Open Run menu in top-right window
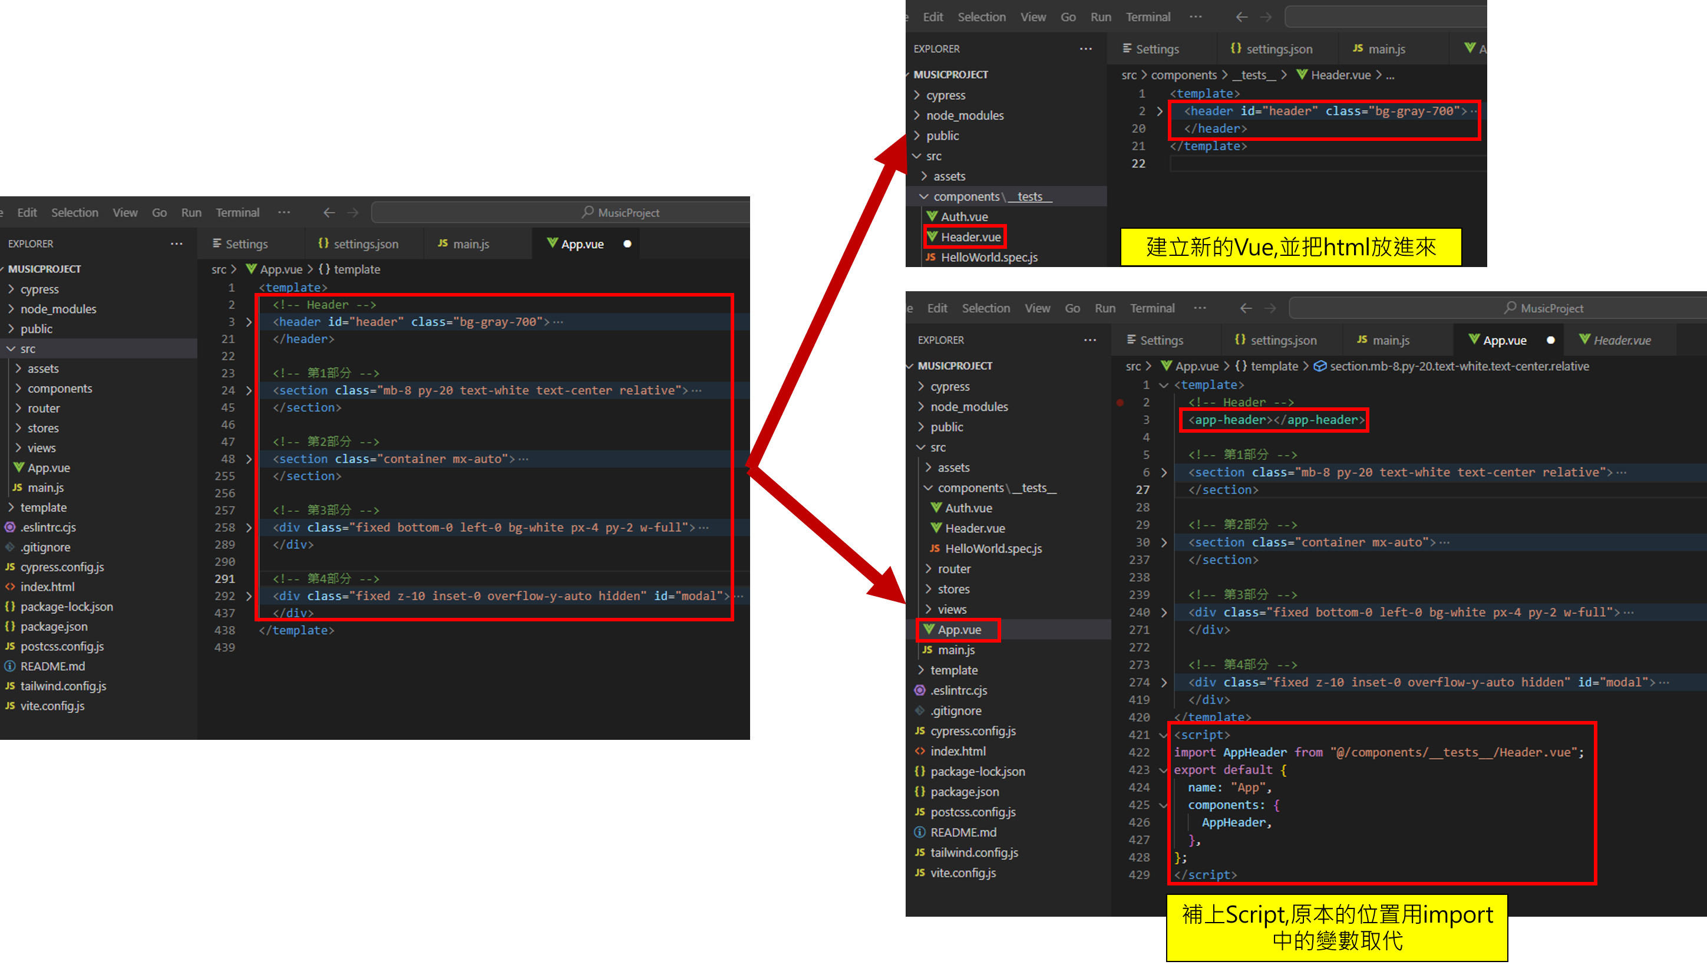The width and height of the screenshot is (1707, 968). click(x=1100, y=17)
